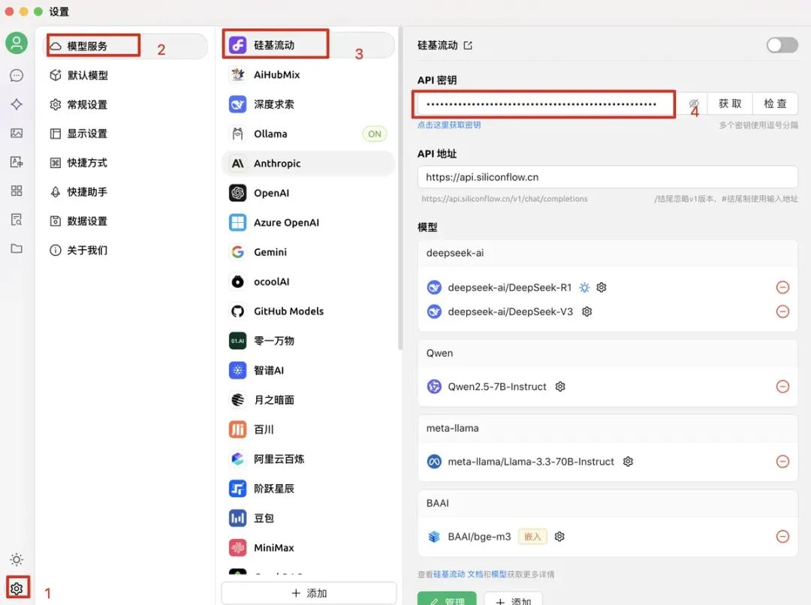
Task: Enable the 硅基流动 provider switch
Action: pyautogui.click(x=782, y=45)
